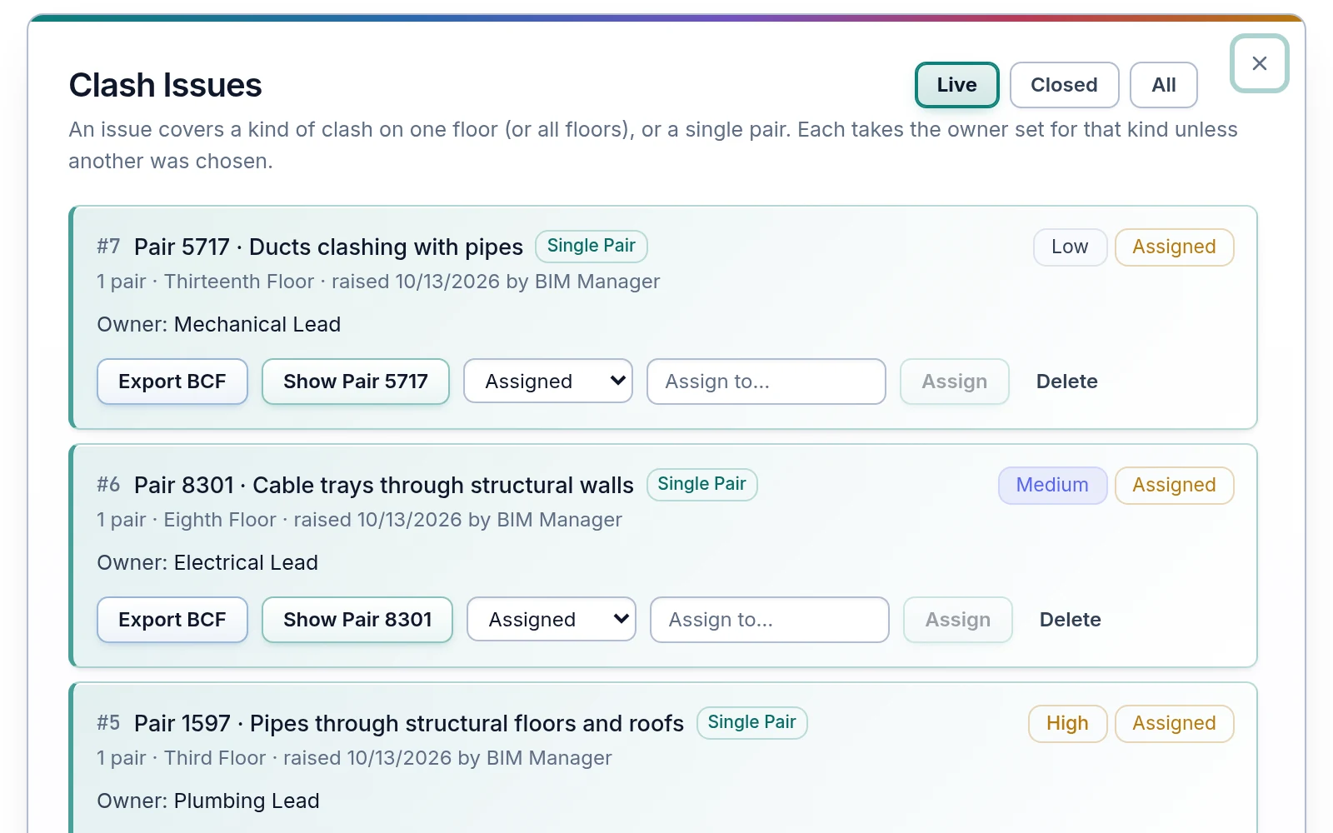Viewport: 1333px width, 833px height.
Task: Click Low priority badge on issue #7
Action: pos(1070,247)
